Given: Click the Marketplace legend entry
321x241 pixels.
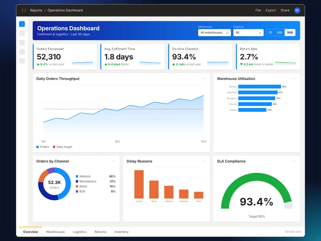Looking at the screenshot, I should click(x=95, y=182).
